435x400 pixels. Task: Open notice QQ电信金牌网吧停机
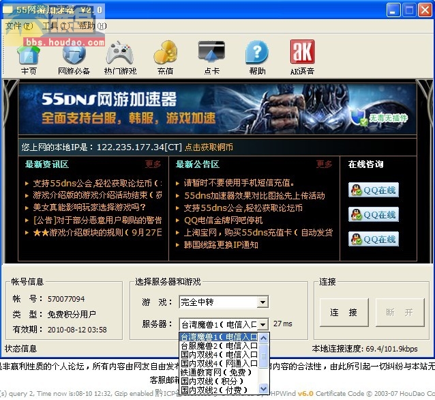[x=224, y=220]
